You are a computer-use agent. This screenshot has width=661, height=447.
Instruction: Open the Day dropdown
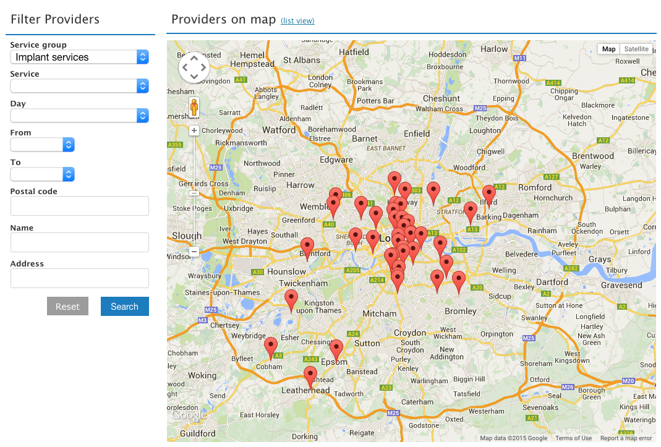79,116
